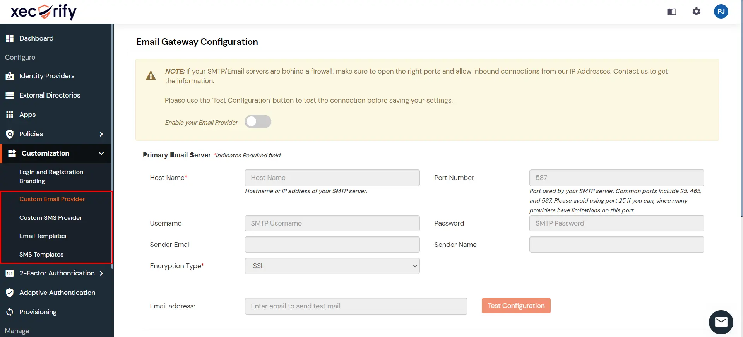Collapse the Customization submenu

(101, 153)
